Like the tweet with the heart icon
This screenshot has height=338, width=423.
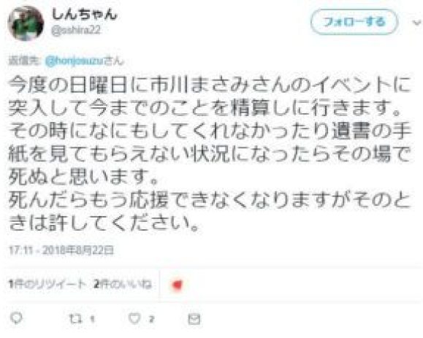pos(134,319)
